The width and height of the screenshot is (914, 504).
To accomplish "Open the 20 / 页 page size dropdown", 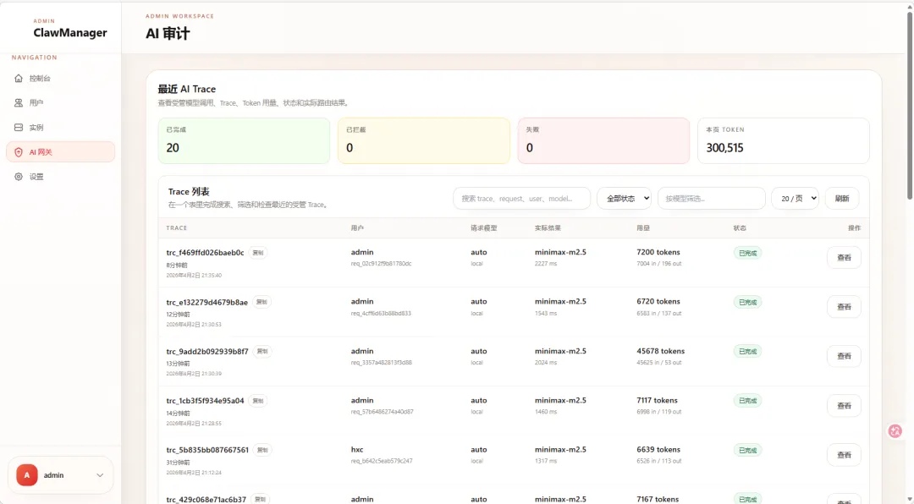I will pos(795,199).
